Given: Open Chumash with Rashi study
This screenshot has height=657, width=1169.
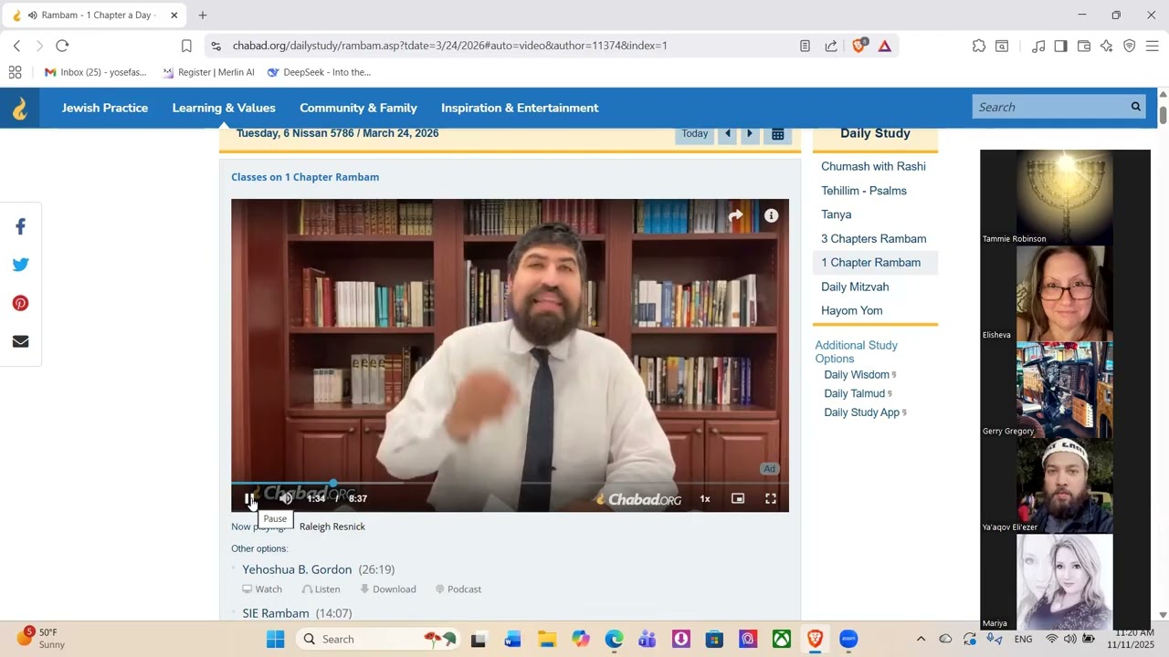Looking at the screenshot, I should (x=873, y=166).
